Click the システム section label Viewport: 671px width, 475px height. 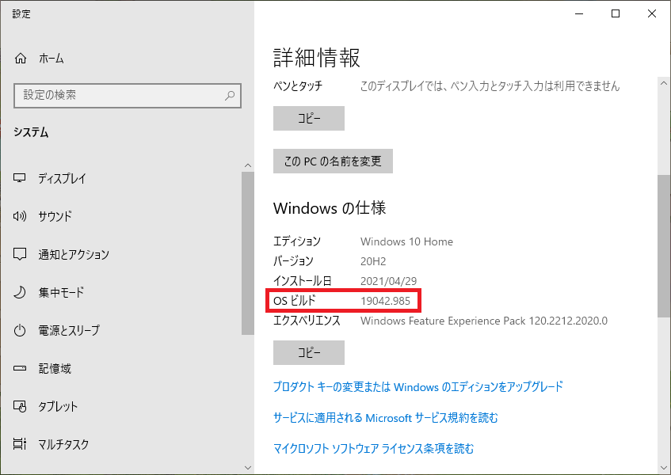[31, 132]
